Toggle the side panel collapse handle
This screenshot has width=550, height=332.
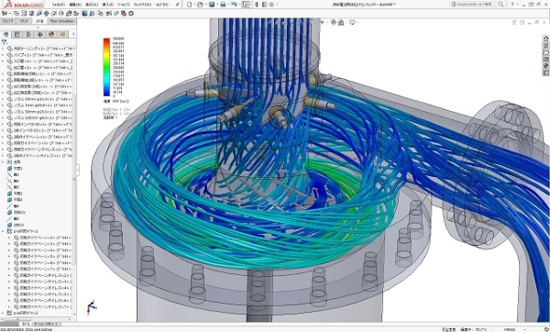[77, 170]
